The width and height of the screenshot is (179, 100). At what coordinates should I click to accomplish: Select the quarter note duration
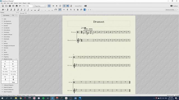[x=25, y=10]
